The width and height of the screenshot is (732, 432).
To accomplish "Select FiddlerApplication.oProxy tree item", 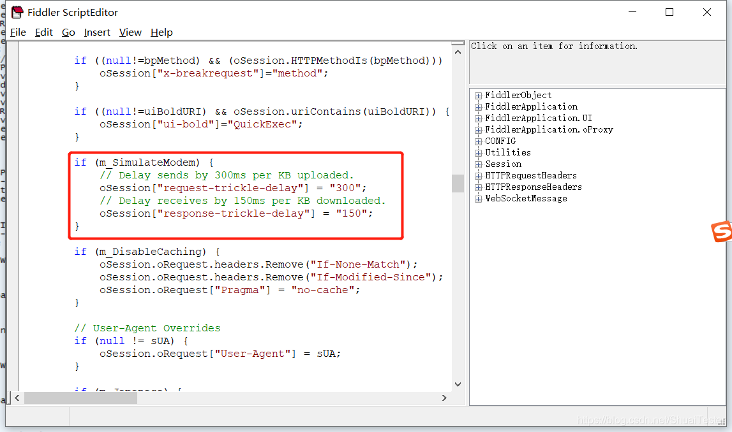I will point(549,129).
